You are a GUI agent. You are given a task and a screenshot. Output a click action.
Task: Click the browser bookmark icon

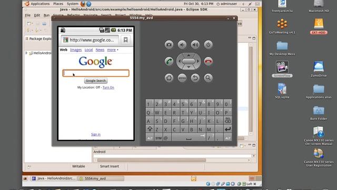coord(125,40)
